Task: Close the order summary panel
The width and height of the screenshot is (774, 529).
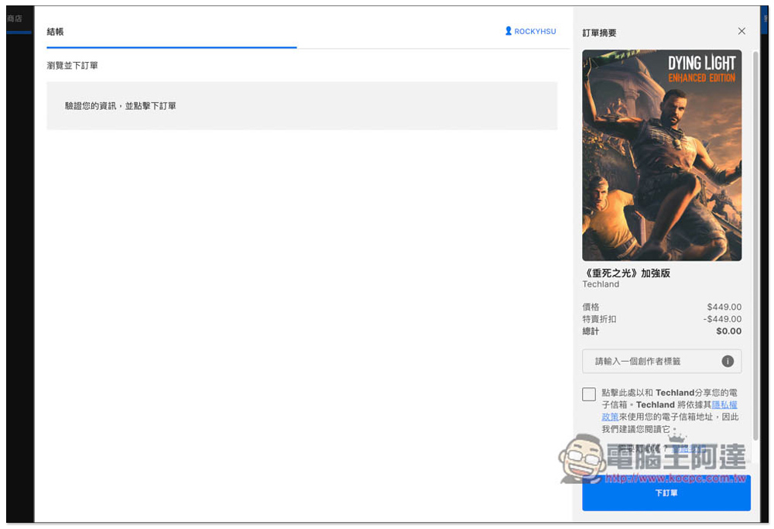Action: [741, 31]
